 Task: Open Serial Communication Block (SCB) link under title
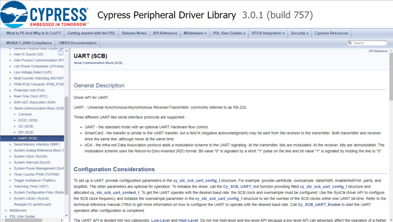click(x=98, y=63)
